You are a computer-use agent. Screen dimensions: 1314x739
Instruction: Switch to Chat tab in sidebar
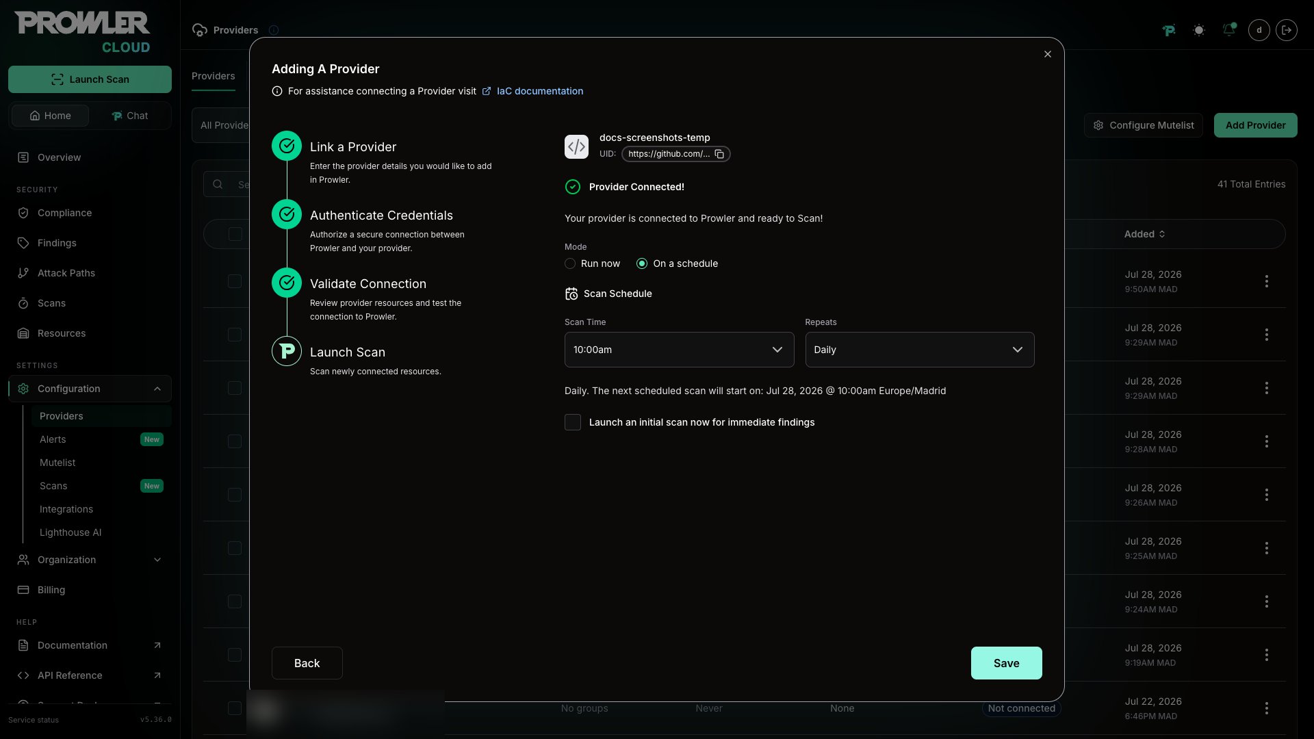pyautogui.click(x=129, y=116)
